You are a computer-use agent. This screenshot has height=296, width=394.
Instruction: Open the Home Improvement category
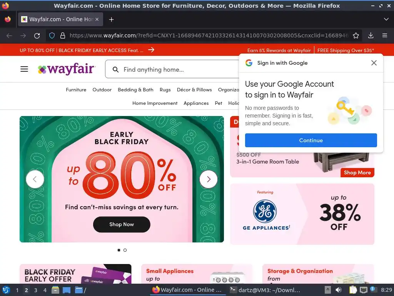click(x=155, y=103)
